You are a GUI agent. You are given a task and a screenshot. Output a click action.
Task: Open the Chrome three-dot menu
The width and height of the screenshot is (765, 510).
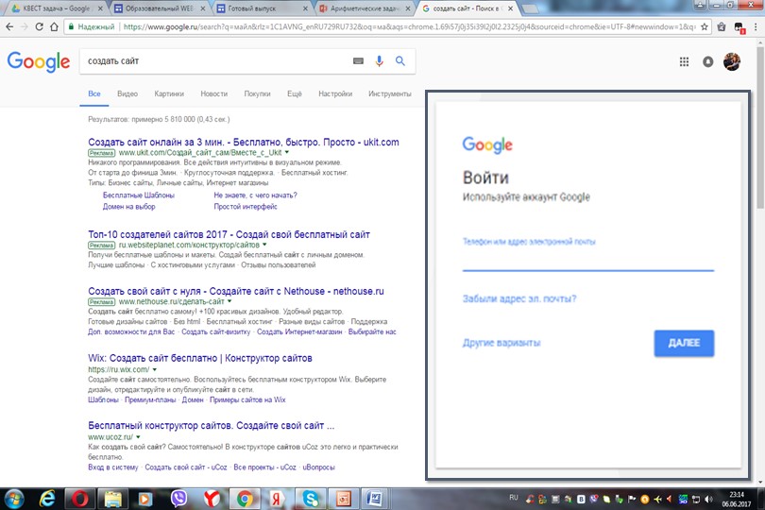coord(756,26)
